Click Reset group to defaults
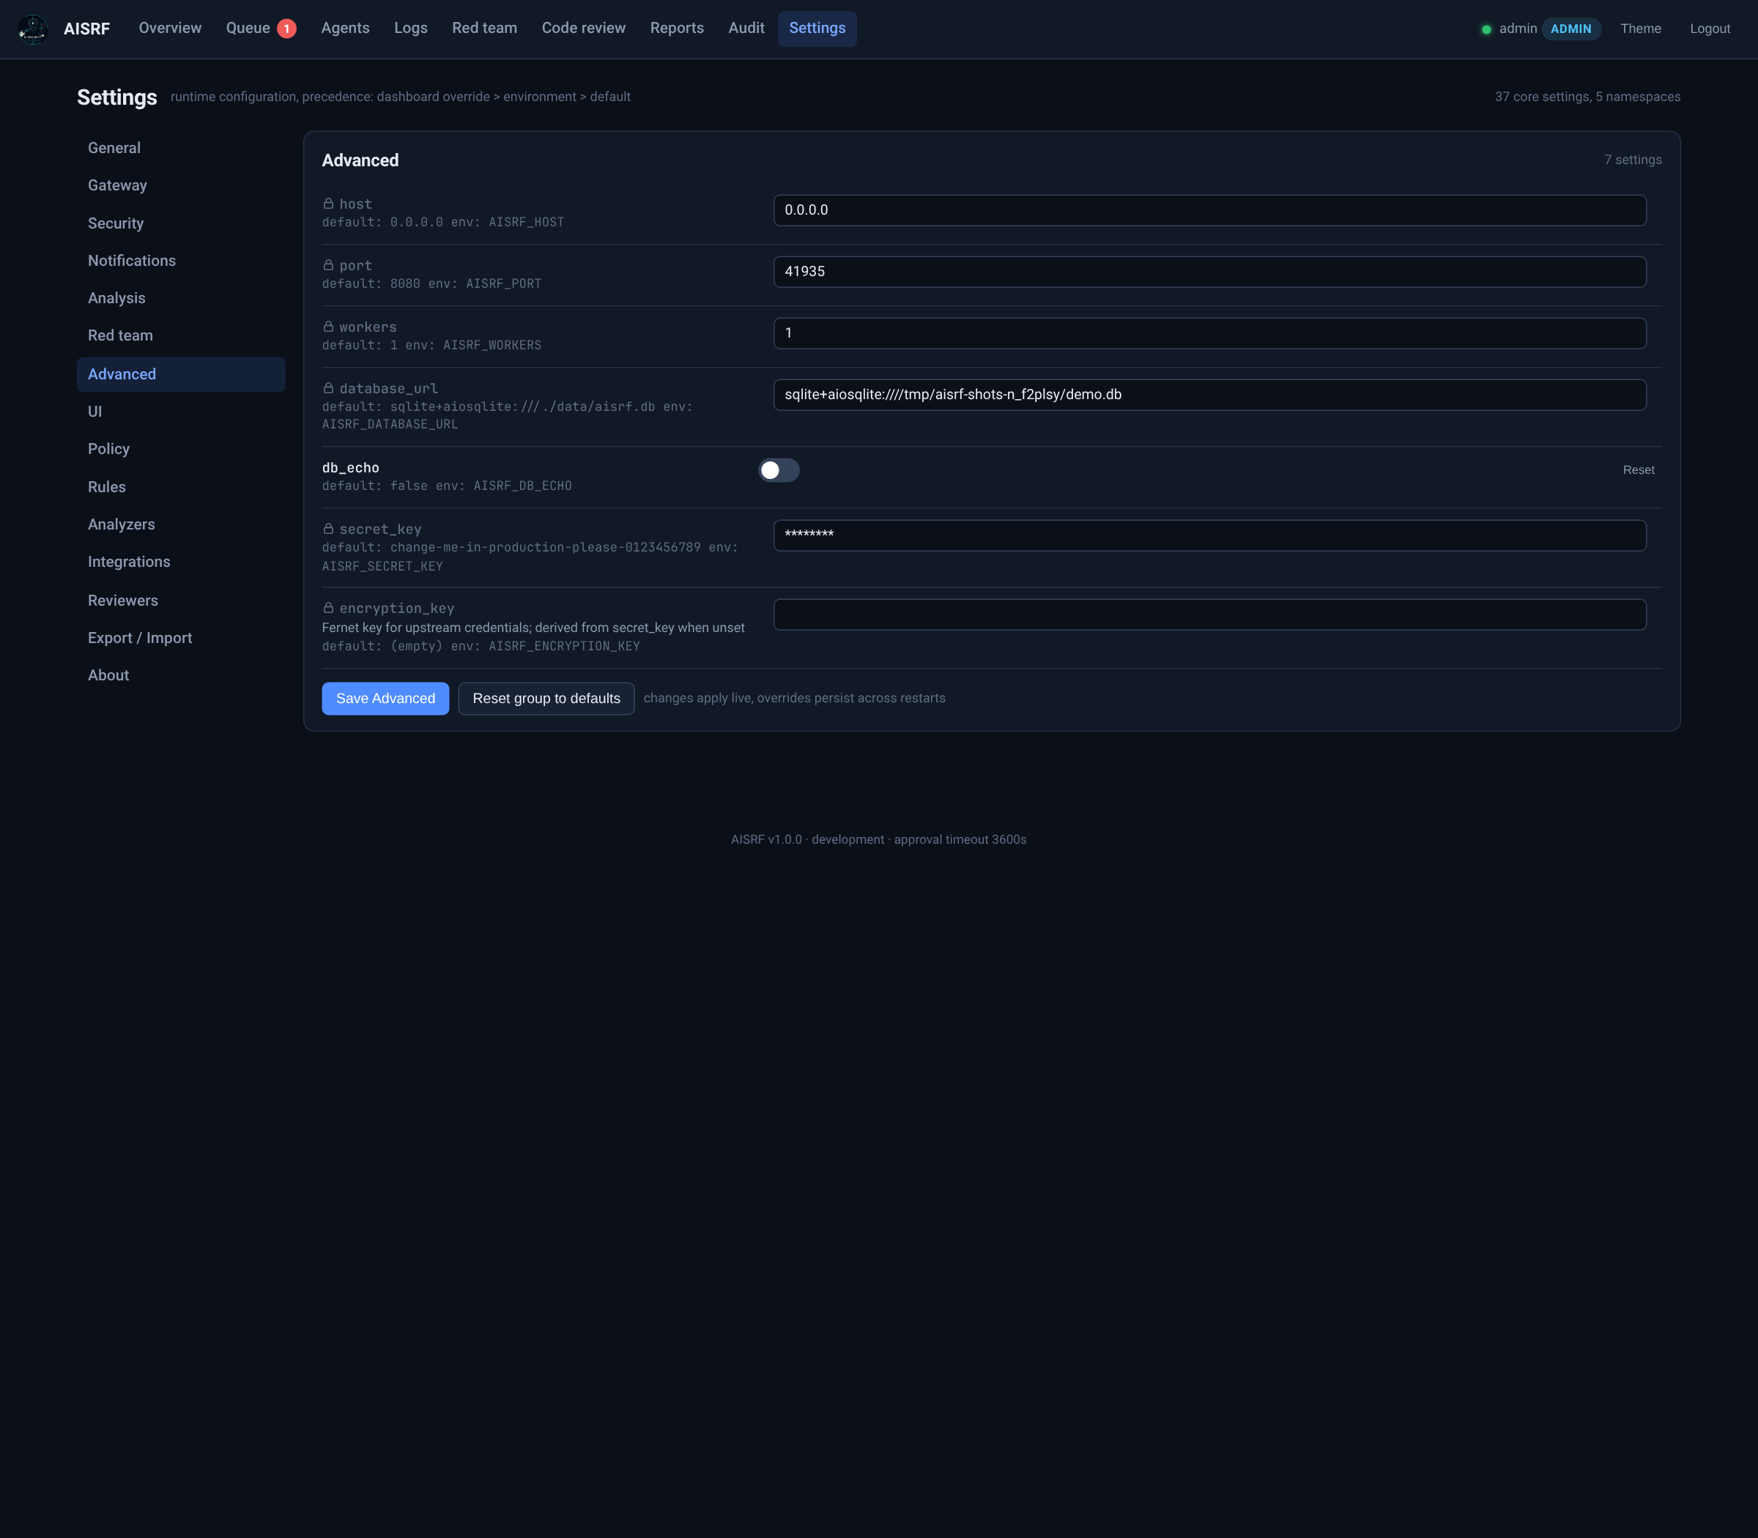Image resolution: width=1758 pixels, height=1538 pixels. click(546, 699)
